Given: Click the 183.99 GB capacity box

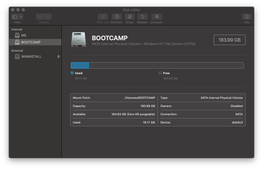Looking at the screenshot, I should [229, 40].
